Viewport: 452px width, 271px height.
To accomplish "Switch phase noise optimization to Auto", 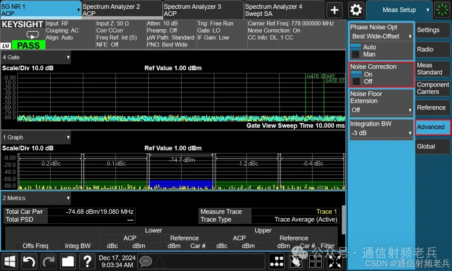I will coord(369,47).
